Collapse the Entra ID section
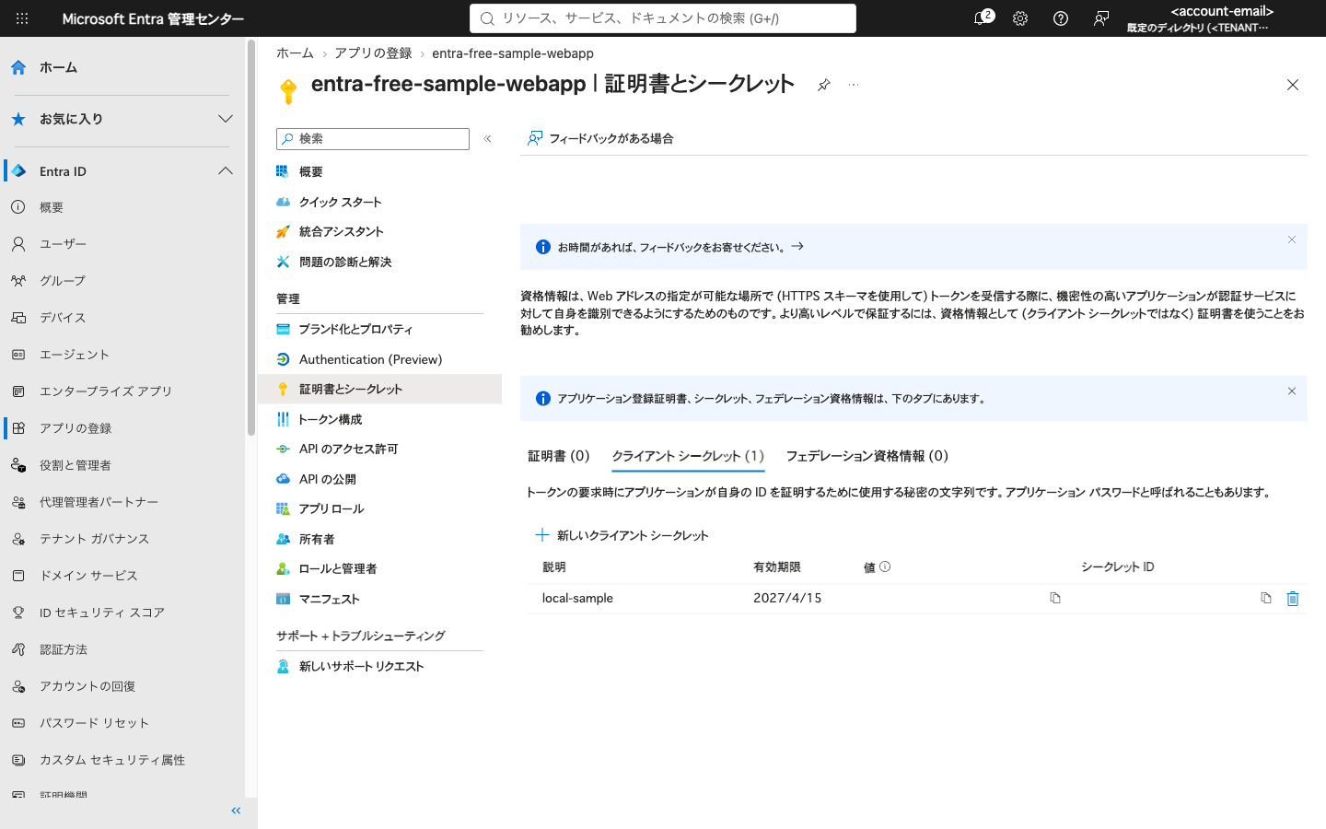1326x829 pixels. point(225,171)
